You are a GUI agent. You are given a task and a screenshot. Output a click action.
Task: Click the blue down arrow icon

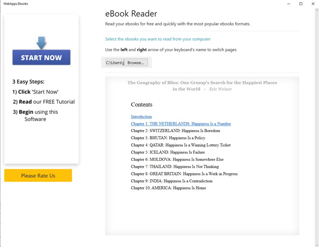coord(41,43)
